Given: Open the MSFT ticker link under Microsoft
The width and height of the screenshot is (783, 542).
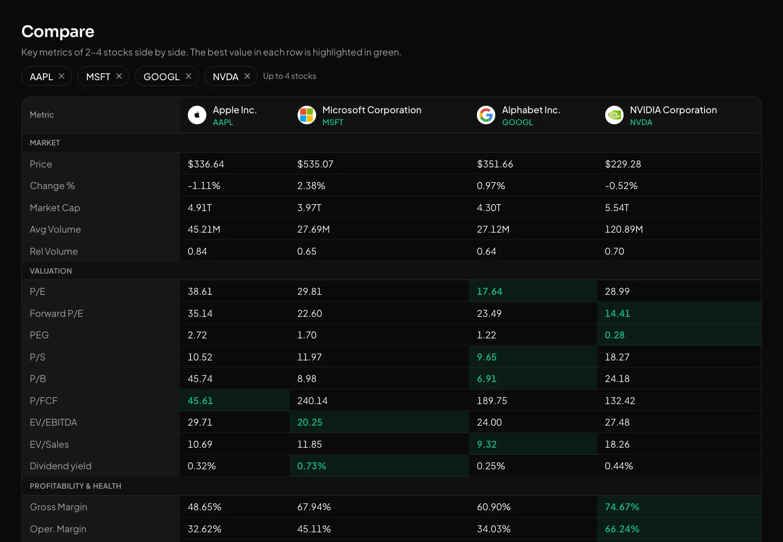Looking at the screenshot, I should (333, 123).
